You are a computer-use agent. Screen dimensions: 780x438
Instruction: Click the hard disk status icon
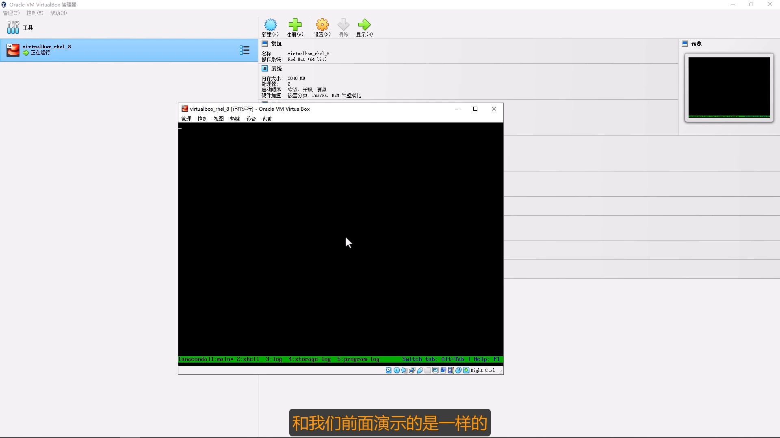pyautogui.click(x=389, y=370)
